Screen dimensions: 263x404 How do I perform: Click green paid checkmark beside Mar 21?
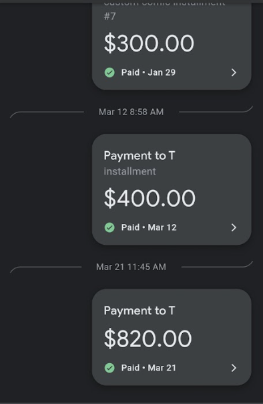click(x=109, y=368)
